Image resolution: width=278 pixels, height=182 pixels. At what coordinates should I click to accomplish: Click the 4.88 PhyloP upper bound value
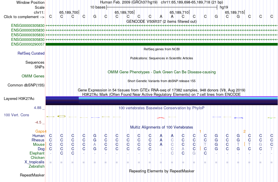tap(37, 108)
